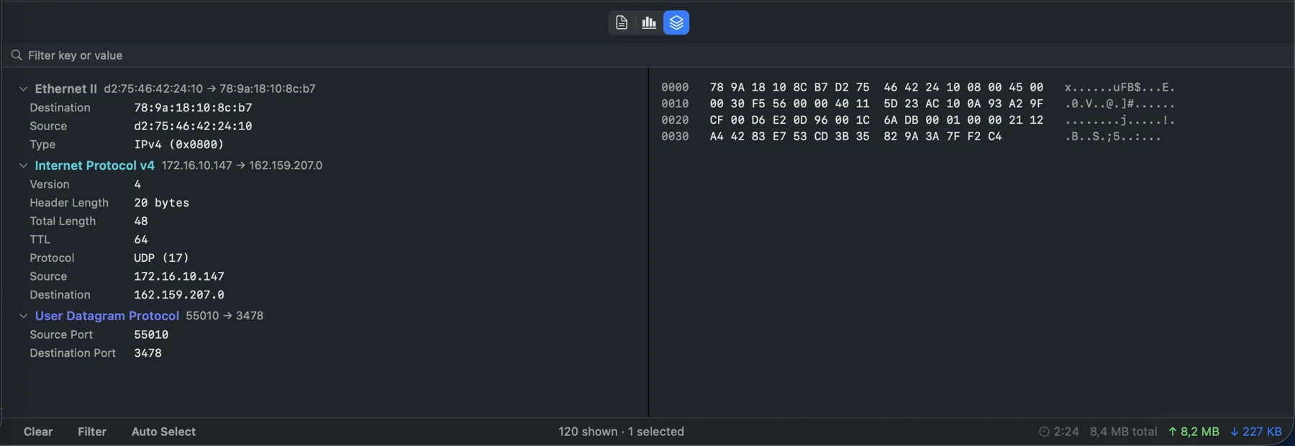Viewport: 1295px width, 446px height.
Task: Click the Filter button
Action: point(92,432)
